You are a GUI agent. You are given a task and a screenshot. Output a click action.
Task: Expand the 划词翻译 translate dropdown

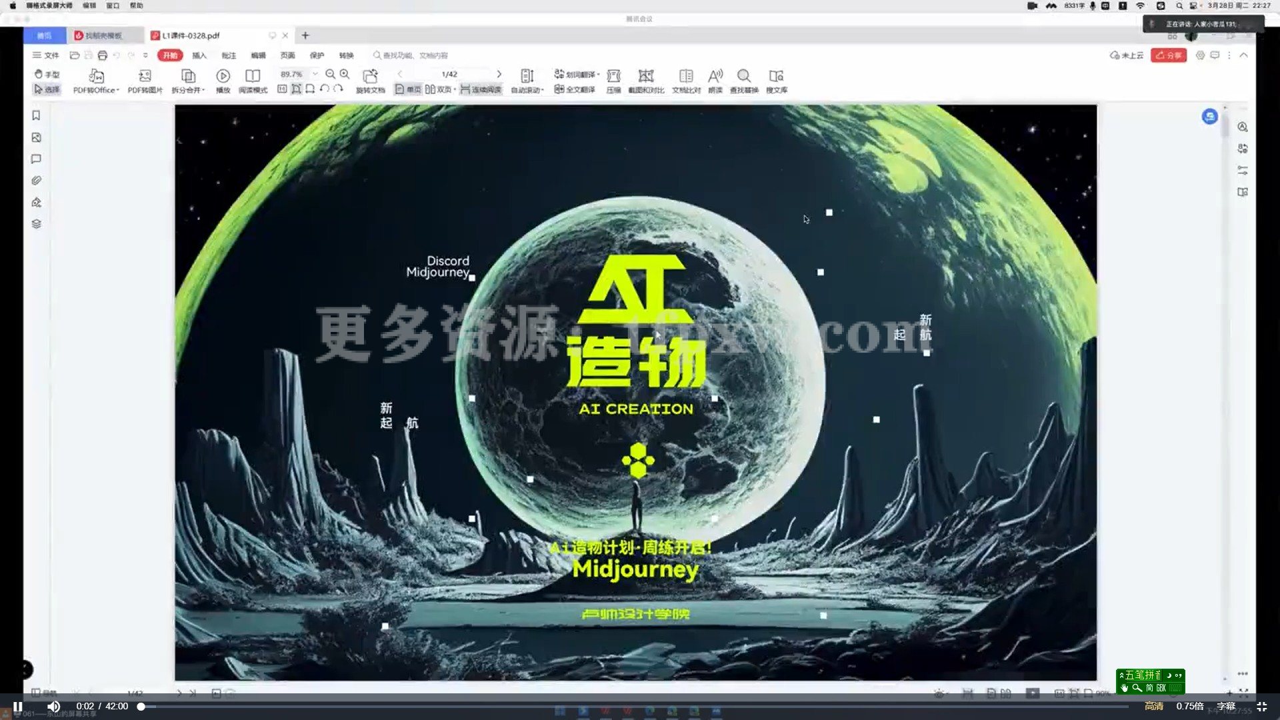coord(577,74)
